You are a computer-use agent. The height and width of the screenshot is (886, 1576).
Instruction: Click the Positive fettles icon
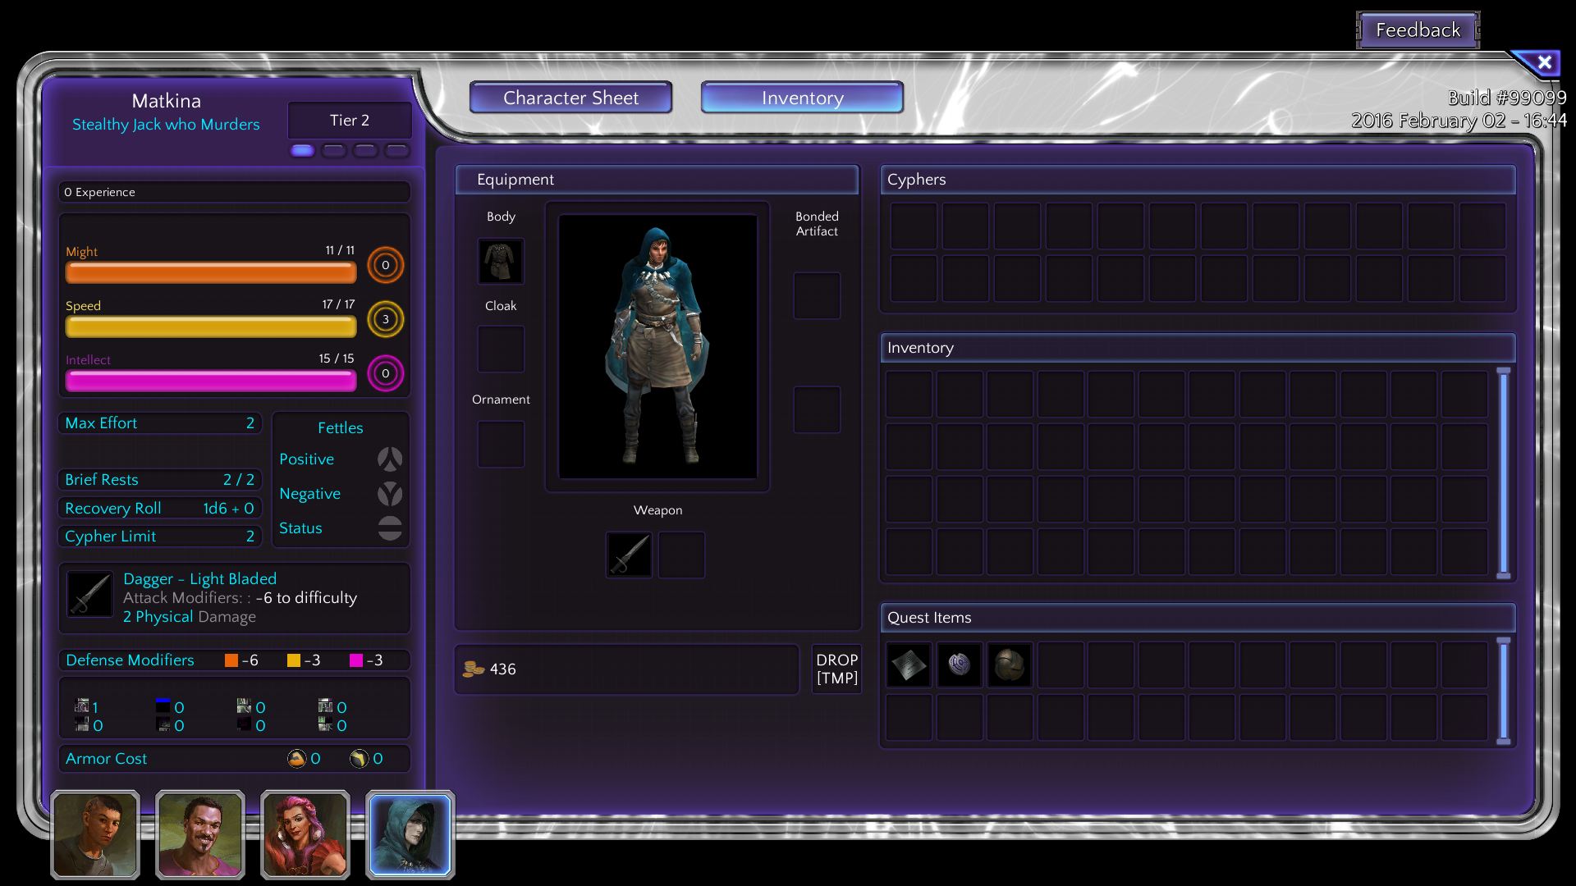tap(390, 459)
